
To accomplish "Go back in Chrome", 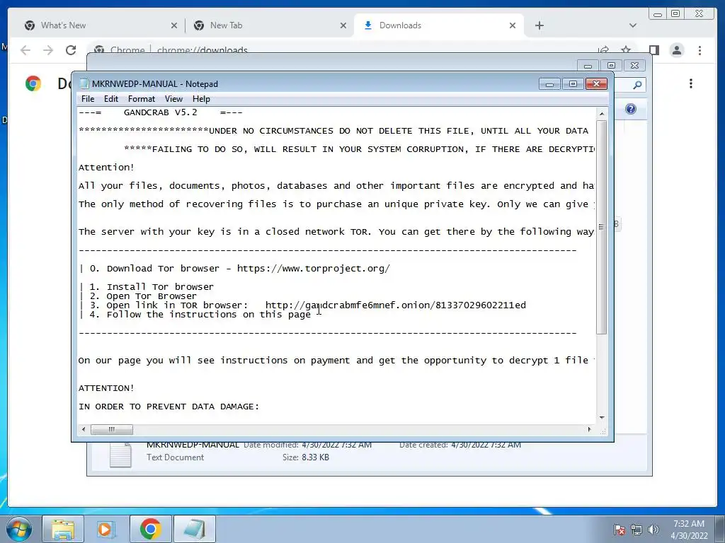I will point(25,50).
